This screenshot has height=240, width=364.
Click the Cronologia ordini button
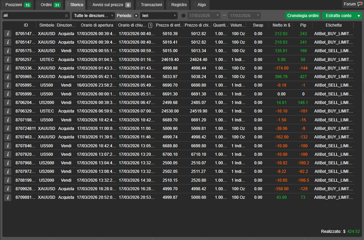303,16
